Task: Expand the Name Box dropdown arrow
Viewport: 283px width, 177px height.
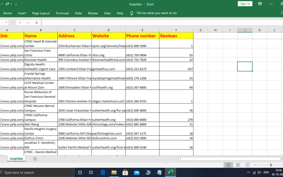Action: pyautogui.click(x=6, y=22)
